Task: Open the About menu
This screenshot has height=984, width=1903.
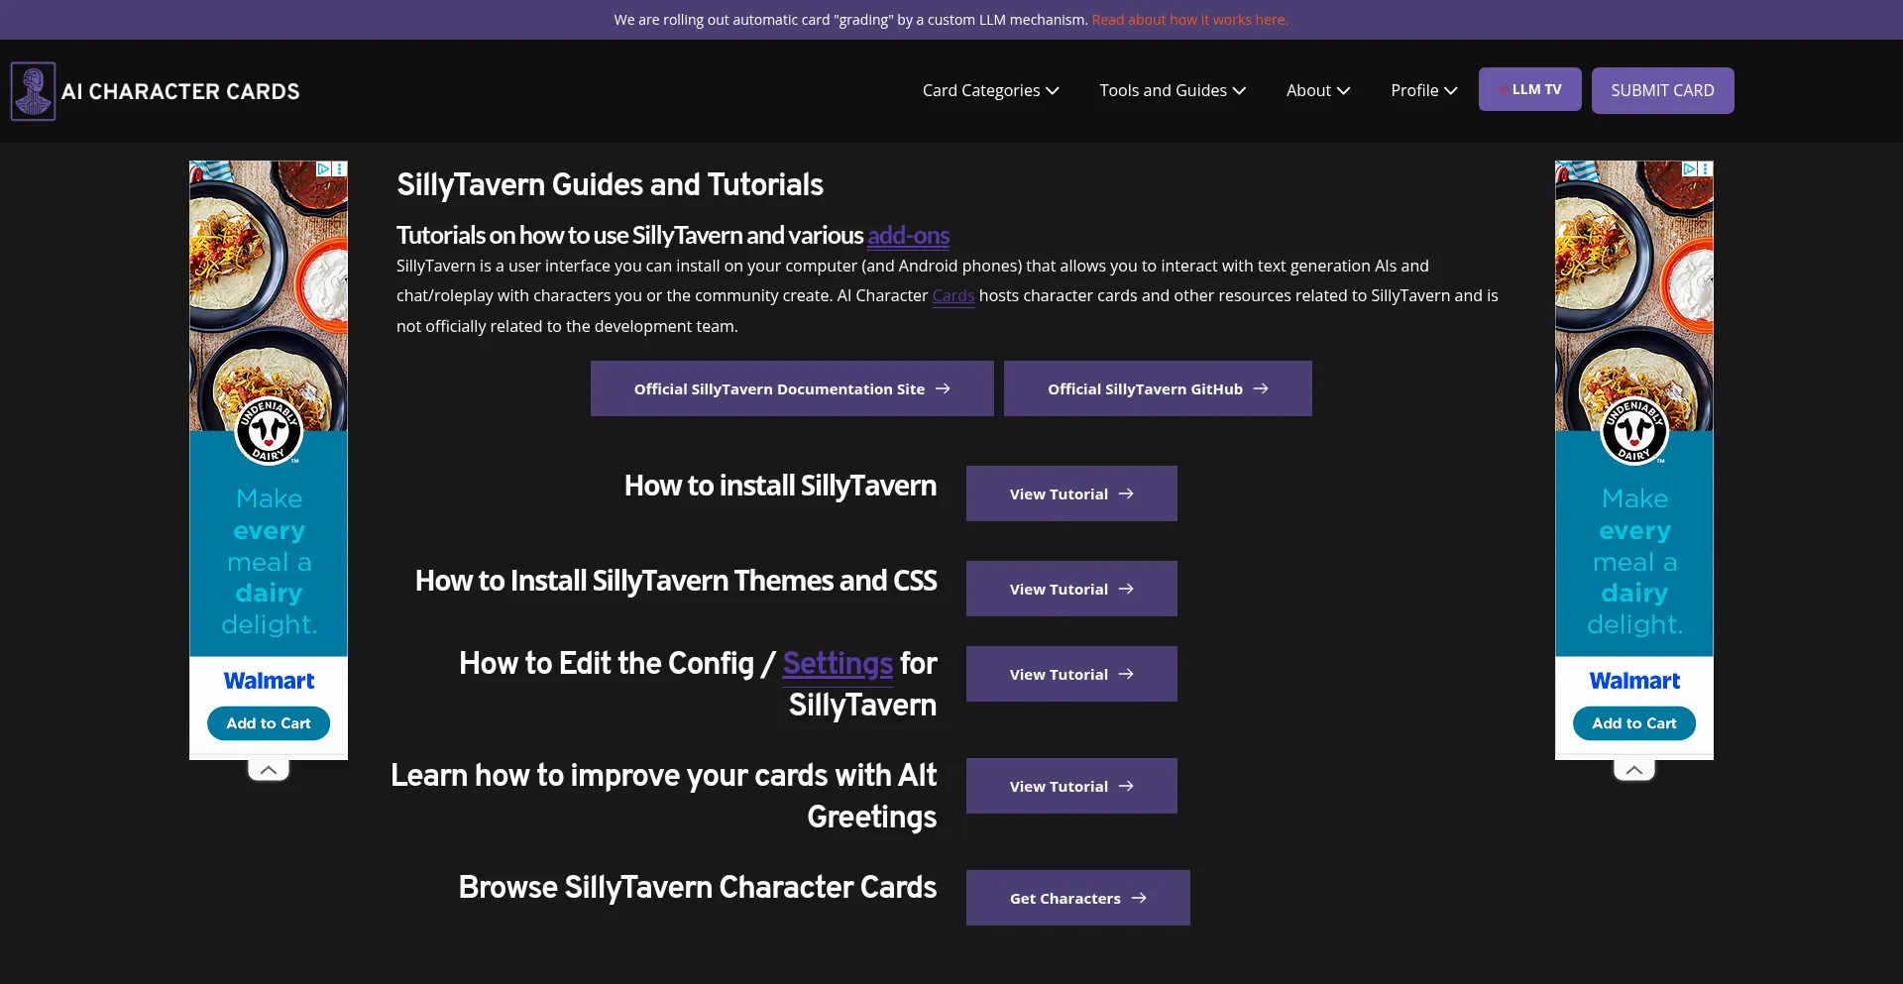Action: tap(1317, 90)
